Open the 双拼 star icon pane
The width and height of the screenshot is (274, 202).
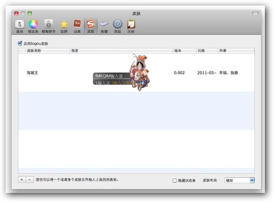pyautogui.click(x=64, y=26)
